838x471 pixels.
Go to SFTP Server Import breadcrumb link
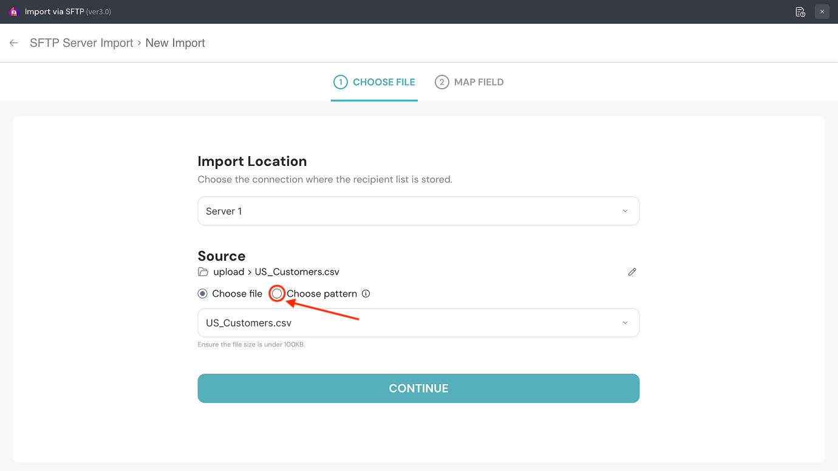pos(81,43)
